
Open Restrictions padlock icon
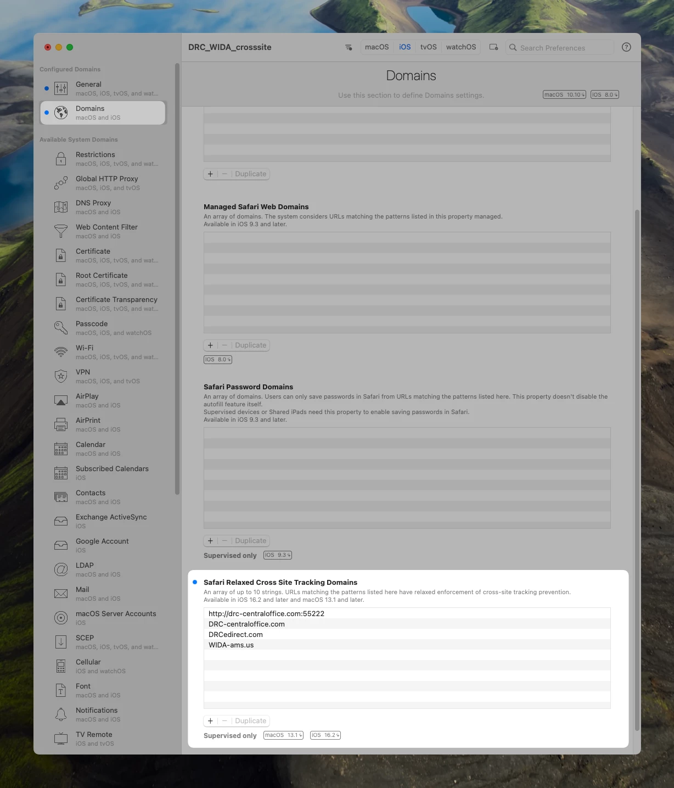click(61, 159)
